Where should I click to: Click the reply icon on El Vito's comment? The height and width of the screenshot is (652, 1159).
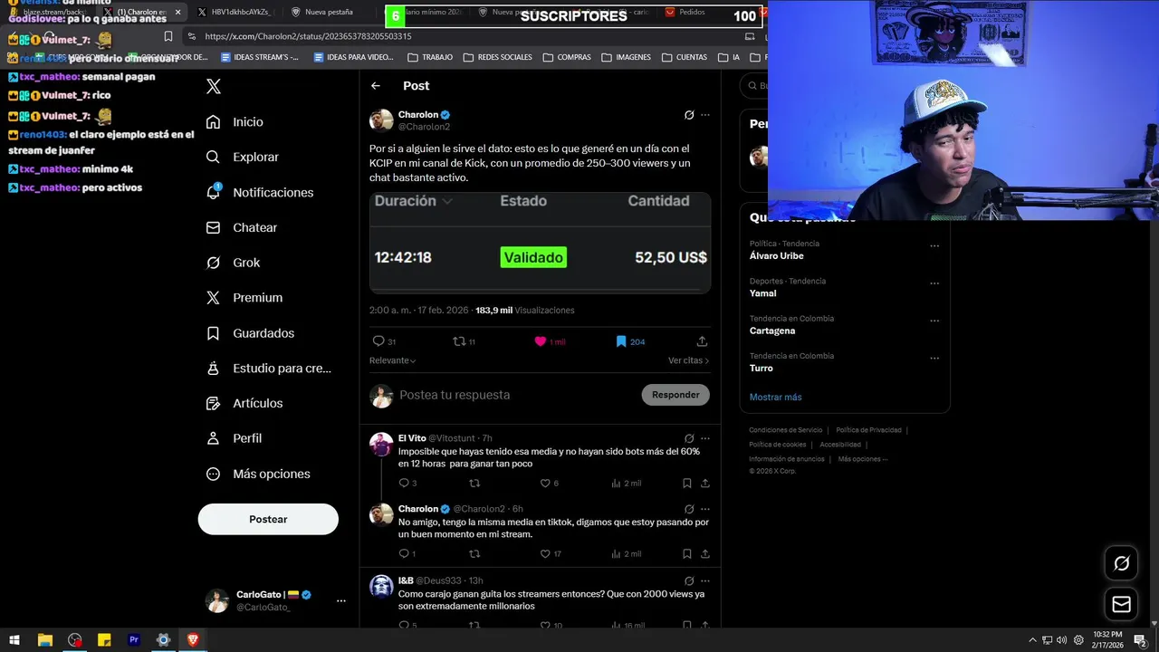tap(404, 483)
